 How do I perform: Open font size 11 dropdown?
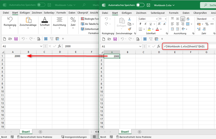166,19
